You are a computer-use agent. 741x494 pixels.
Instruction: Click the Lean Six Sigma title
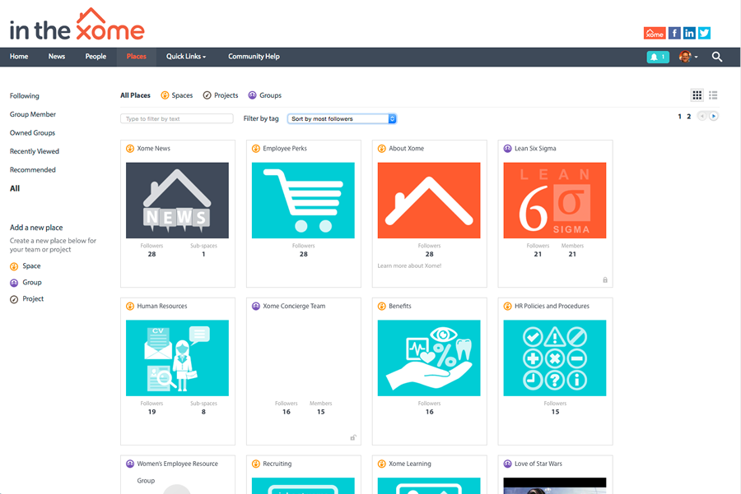tap(535, 149)
